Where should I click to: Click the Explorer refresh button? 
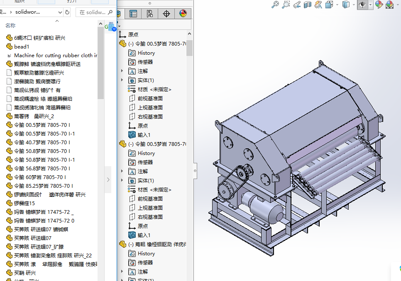point(67,12)
